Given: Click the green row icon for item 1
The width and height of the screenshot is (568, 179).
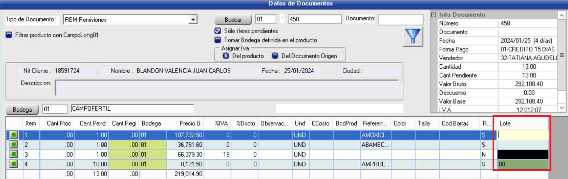Looking at the screenshot, I should coord(13,135).
